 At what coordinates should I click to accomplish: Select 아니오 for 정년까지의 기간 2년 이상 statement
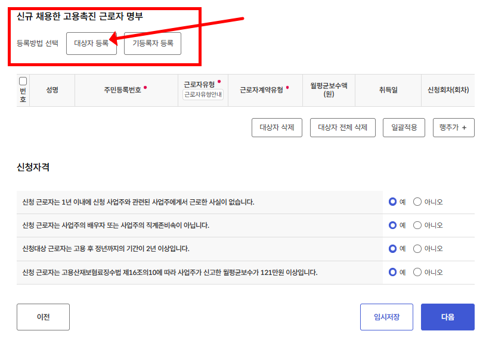(x=417, y=249)
